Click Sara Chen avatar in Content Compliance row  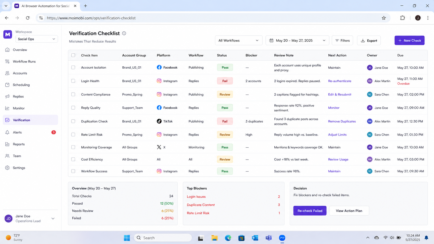point(370,94)
